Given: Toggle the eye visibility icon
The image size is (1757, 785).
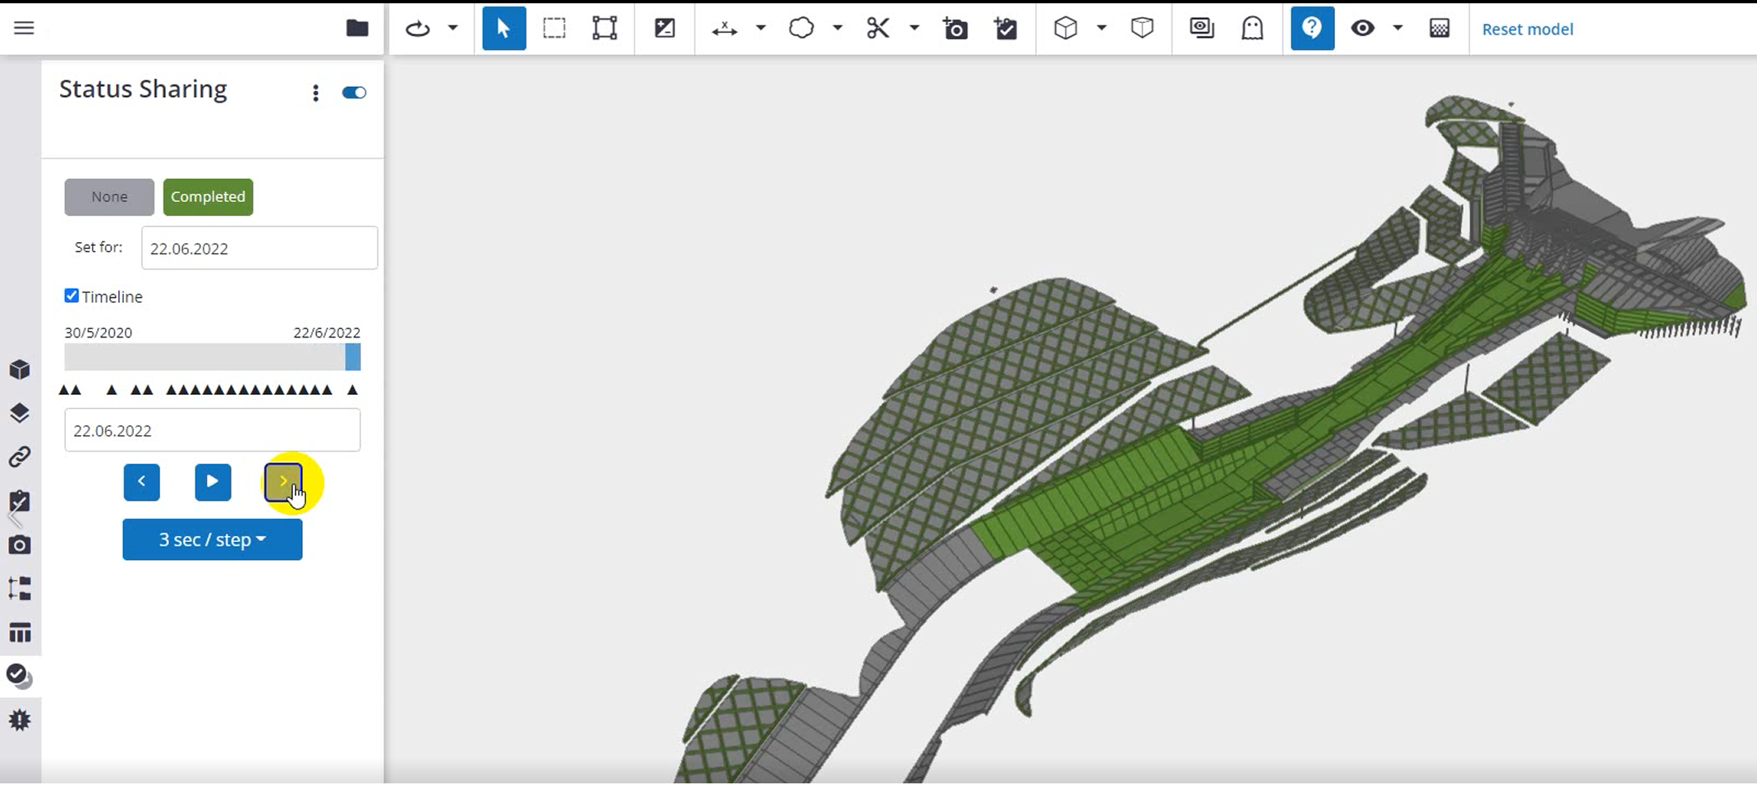Looking at the screenshot, I should point(1363,29).
